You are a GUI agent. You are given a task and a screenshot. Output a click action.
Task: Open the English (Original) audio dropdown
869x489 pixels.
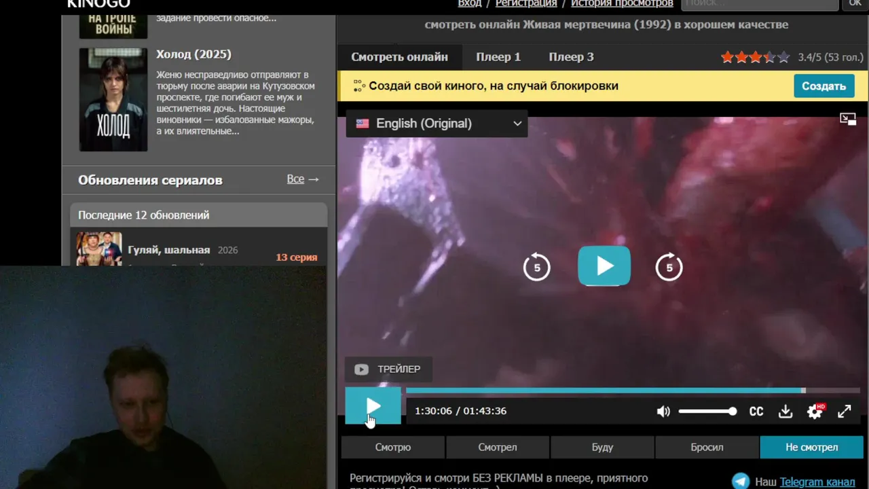coord(437,124)
